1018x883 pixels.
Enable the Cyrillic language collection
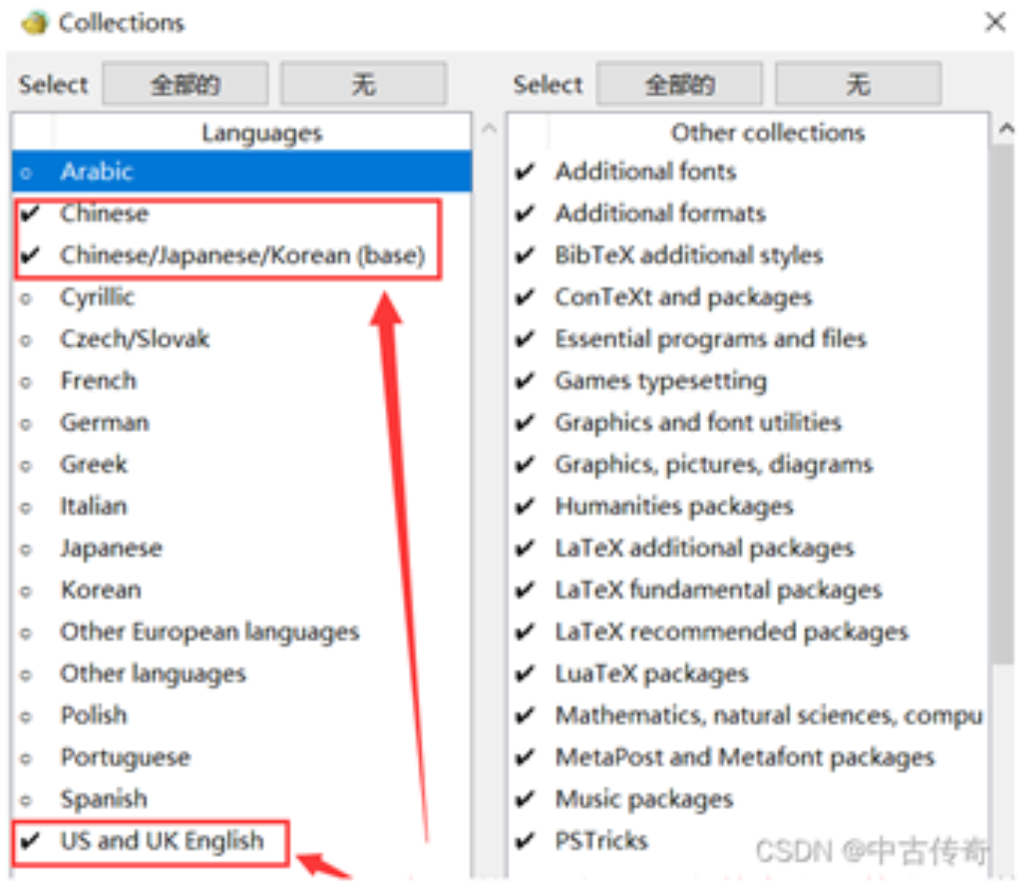pyautogui.click(x=242, y=297)
